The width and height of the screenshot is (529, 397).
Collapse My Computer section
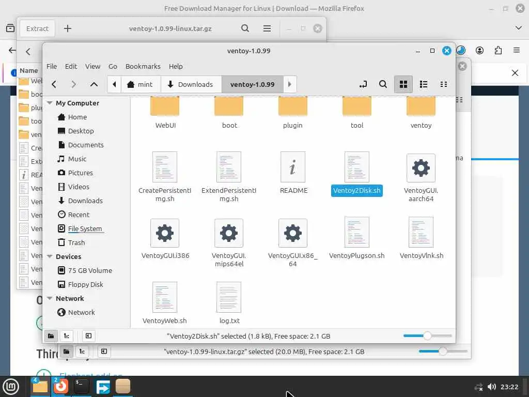click(x=50, y=103)
